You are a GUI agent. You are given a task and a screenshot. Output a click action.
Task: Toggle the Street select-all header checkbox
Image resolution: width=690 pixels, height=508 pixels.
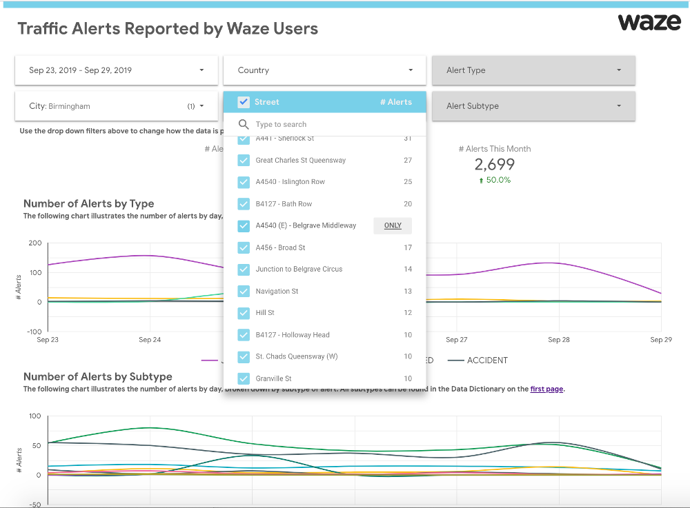244,101
